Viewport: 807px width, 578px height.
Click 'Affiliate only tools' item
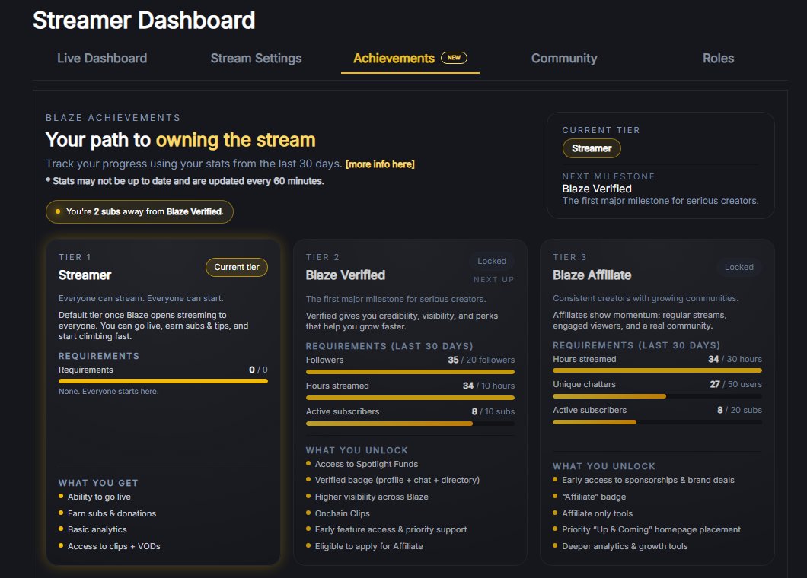coord(597,513)
